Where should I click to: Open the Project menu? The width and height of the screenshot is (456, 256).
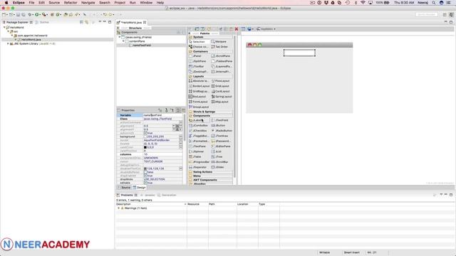pyautogui.click(x=120, y=3)
